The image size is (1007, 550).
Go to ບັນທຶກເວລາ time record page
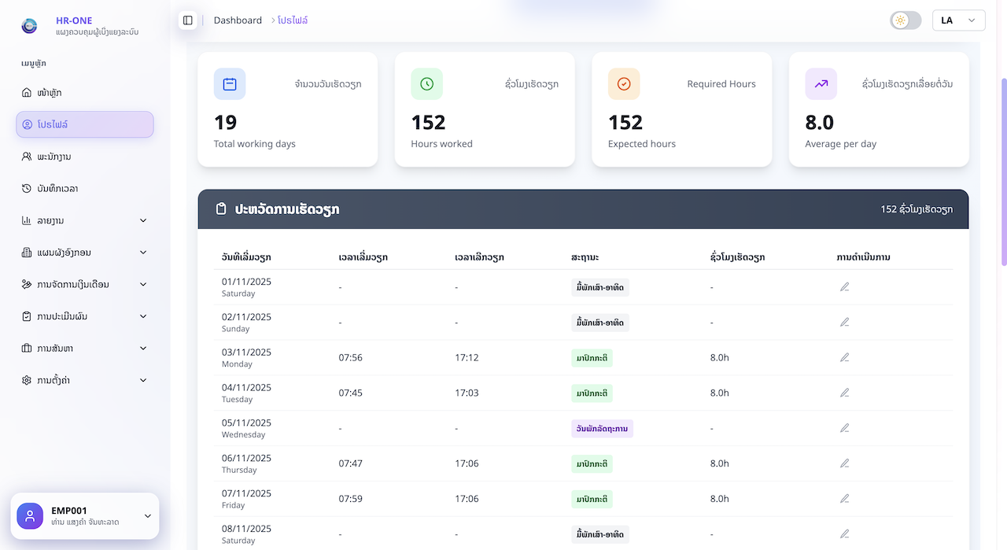coord(57,189)
